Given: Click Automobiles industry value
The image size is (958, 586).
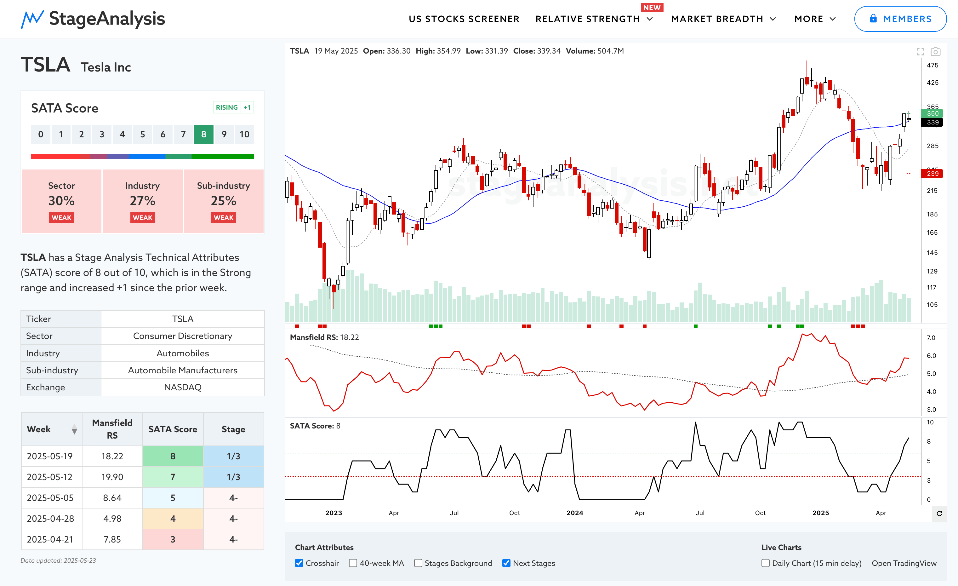Looking at the screenshot, I should point(183,353).
